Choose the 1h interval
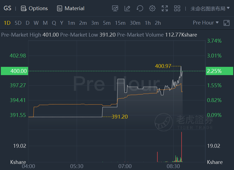The width and height of the screenshot is (234, 170). [148, 23]
